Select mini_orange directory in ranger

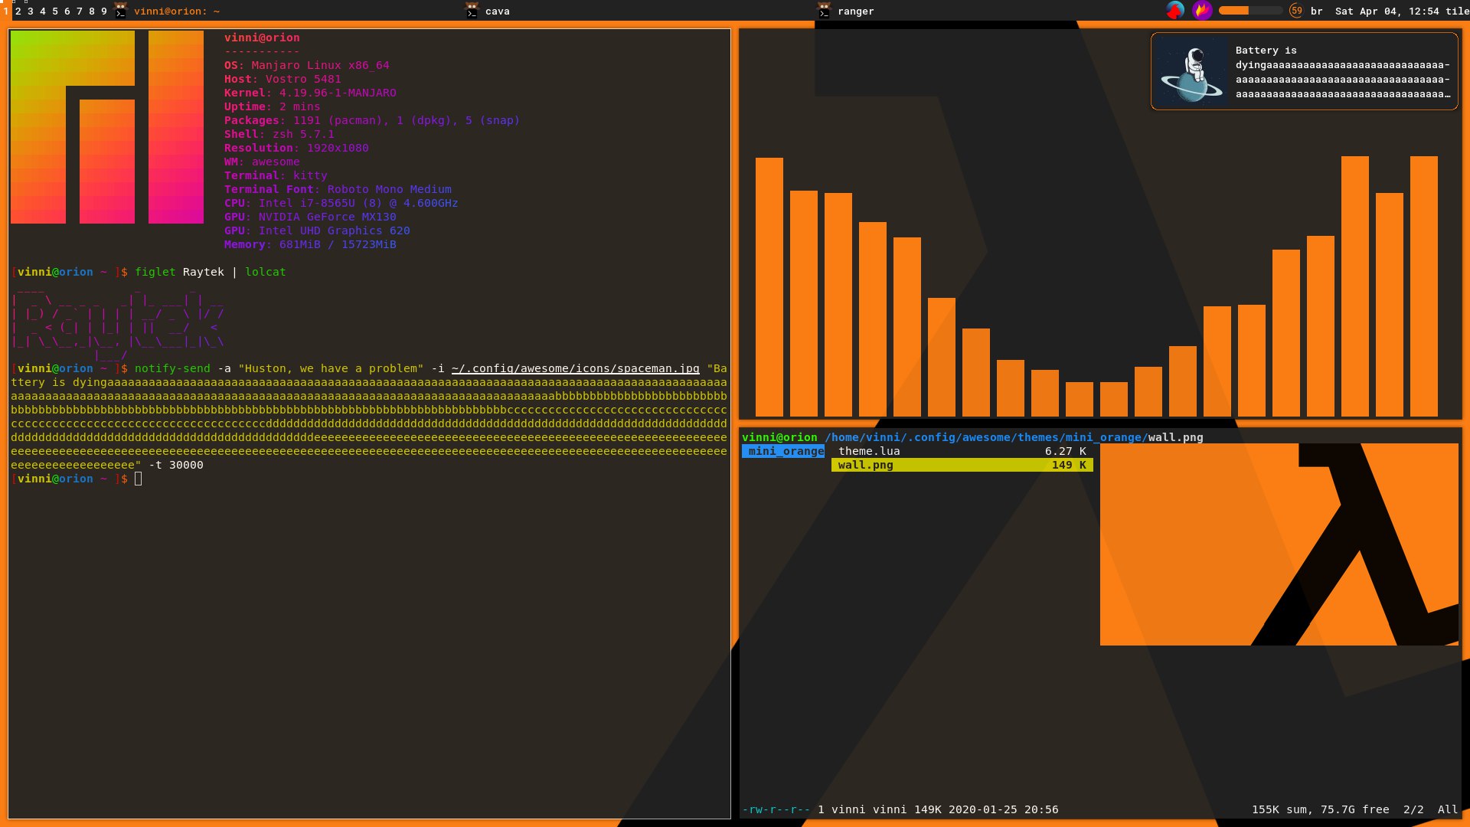(785, 451)
